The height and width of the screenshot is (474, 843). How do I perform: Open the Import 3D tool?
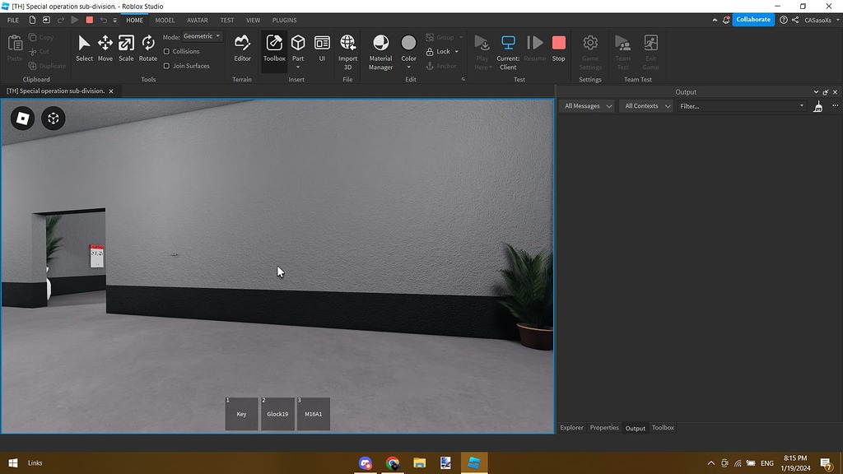pos(347,49)
